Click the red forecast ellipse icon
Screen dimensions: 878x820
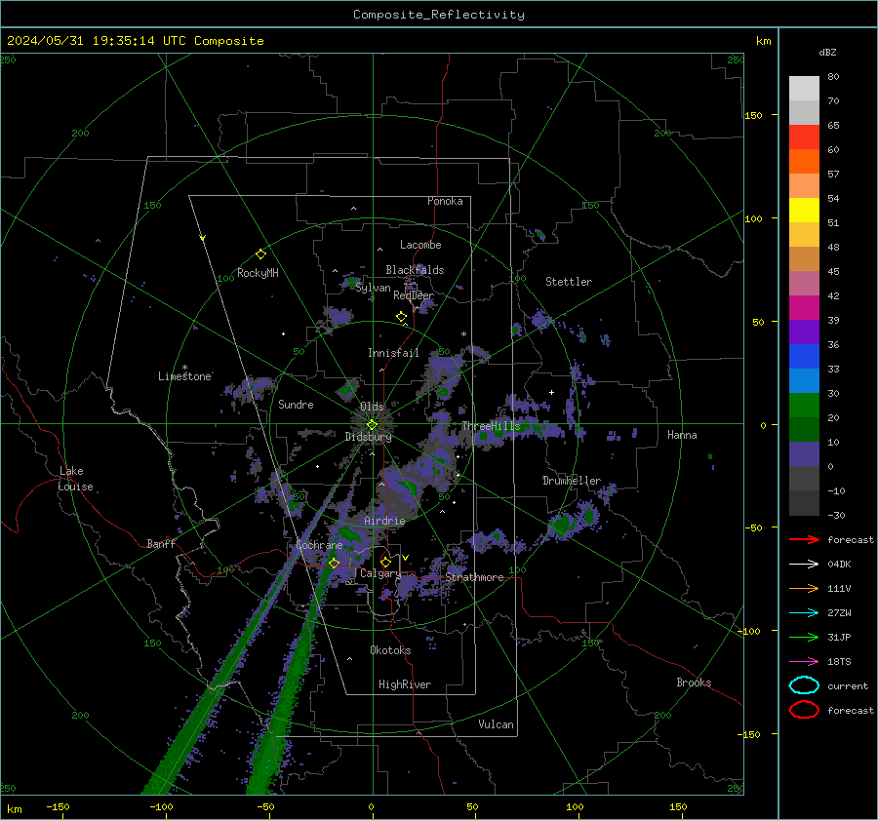click(x=804, y=710)
